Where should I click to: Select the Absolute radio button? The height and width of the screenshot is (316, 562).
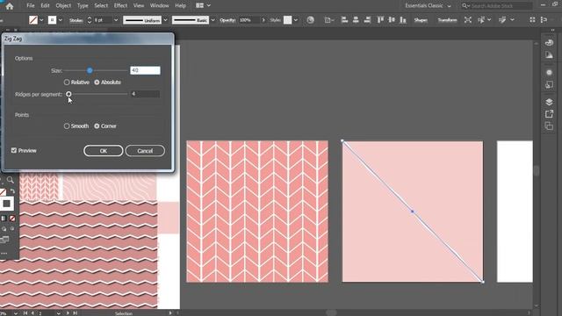(97, 83)
